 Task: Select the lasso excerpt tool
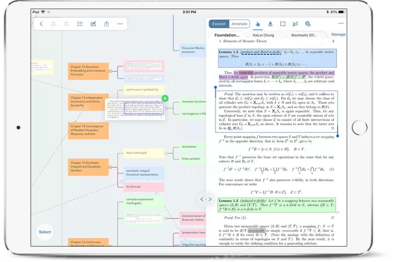(295, 24)
